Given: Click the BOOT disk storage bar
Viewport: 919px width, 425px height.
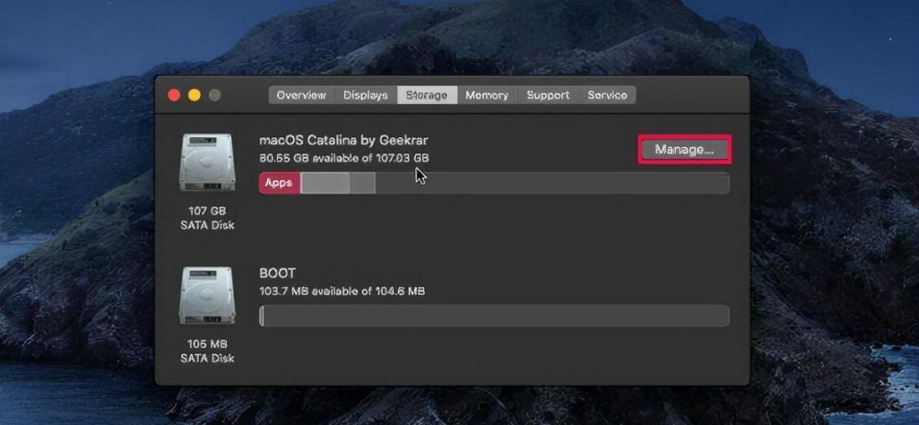Looking at the screenshot, I should pos(495,316).
